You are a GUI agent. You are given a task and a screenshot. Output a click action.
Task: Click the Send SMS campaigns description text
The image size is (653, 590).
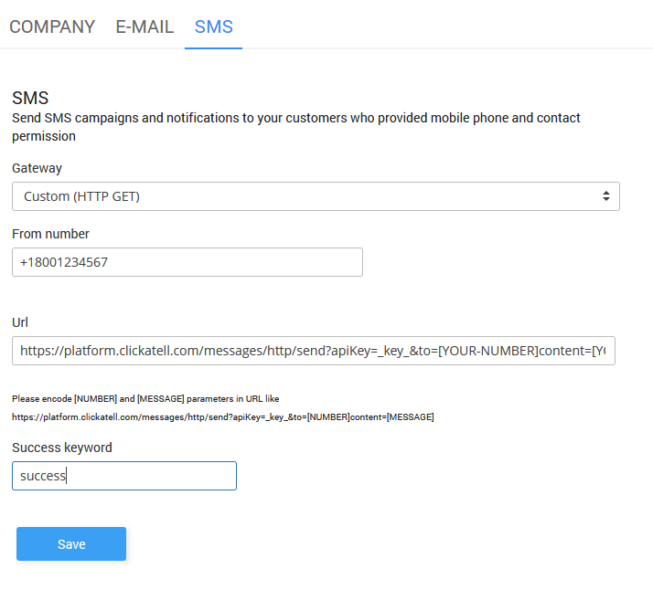(295, 118)
